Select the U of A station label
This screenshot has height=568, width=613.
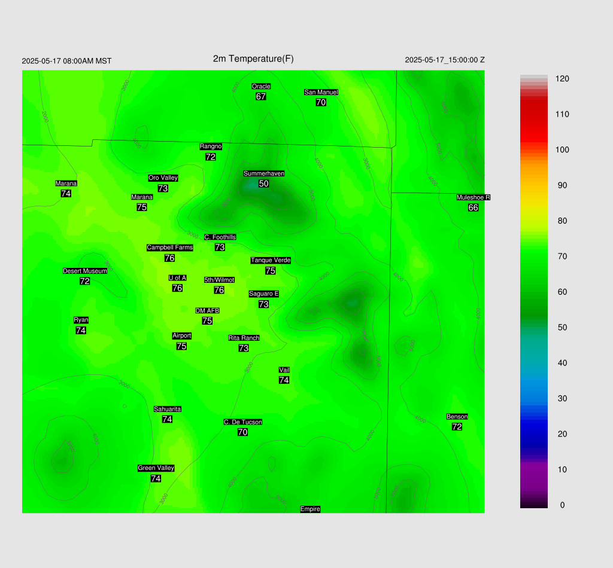(177, 278)
